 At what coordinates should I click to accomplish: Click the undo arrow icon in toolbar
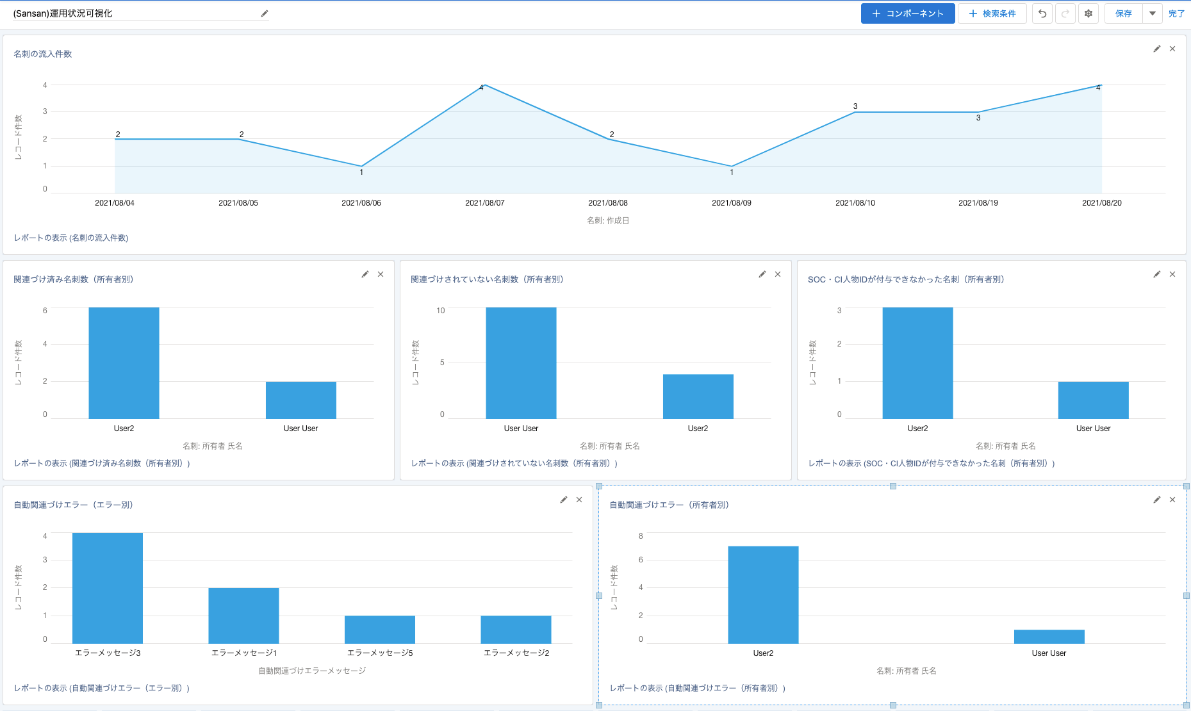(1042, 13)
